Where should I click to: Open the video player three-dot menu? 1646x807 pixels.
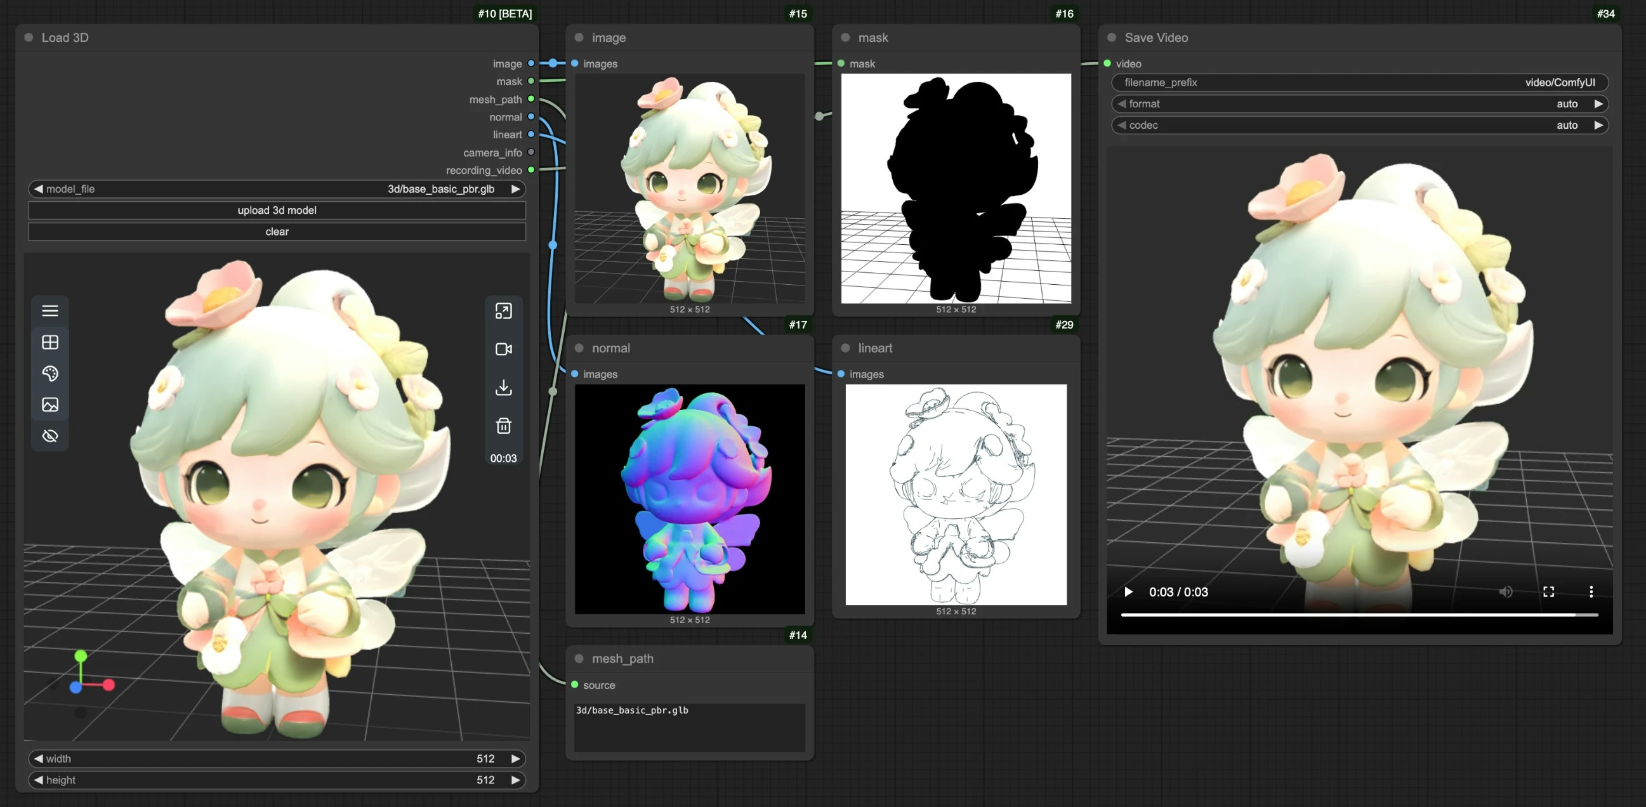[1590, 592]
